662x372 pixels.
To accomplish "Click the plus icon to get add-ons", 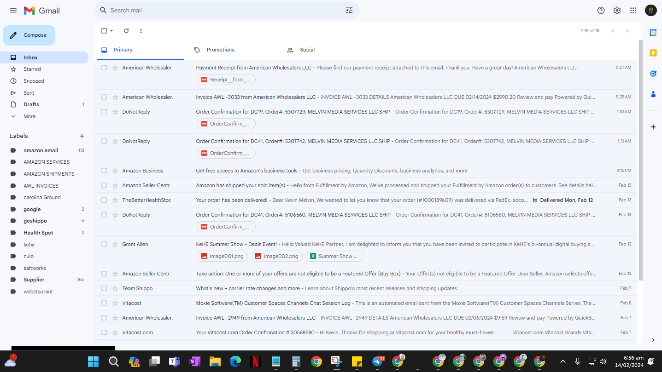I will click(653, 127).
